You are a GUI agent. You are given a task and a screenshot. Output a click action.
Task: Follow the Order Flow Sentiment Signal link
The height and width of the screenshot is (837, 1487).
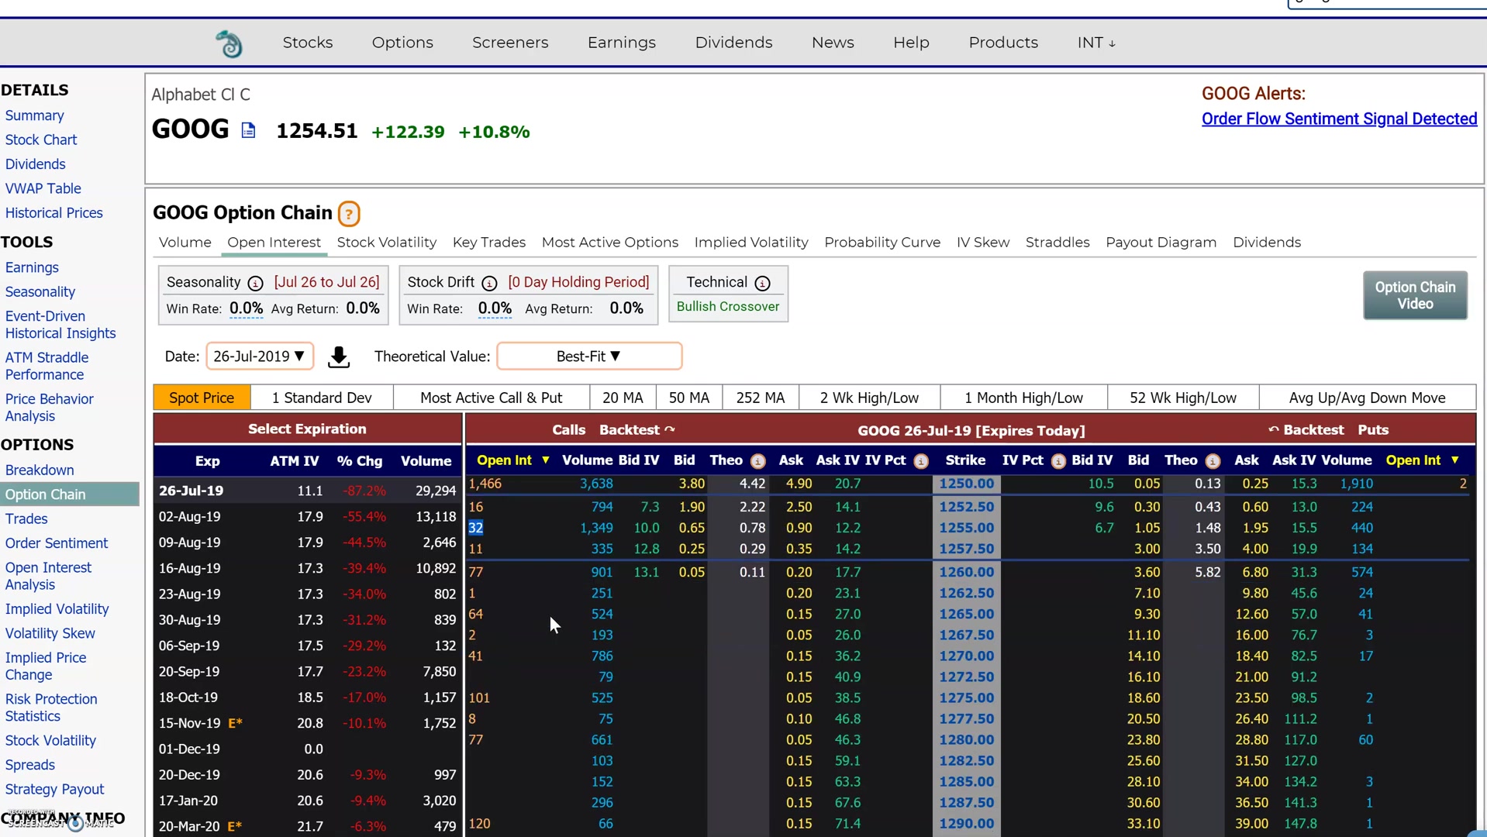point(1338,119)
